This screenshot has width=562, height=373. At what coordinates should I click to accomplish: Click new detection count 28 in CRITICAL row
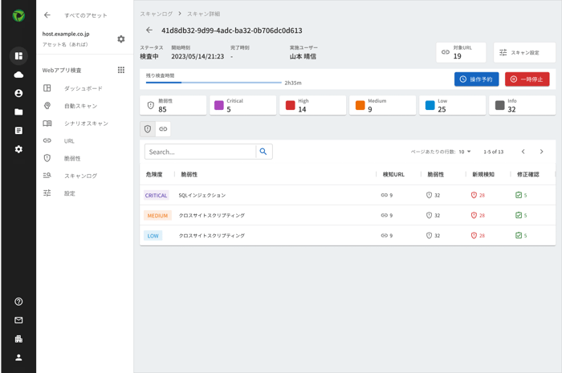click(478, 195)
